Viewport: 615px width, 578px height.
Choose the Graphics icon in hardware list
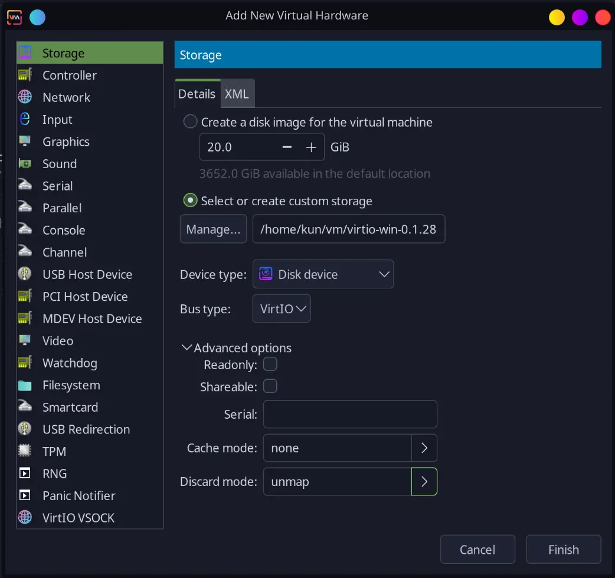25,142
